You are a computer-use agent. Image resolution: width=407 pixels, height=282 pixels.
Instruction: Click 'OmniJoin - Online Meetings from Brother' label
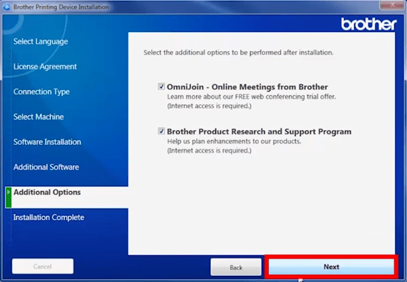tap(247, 87)
